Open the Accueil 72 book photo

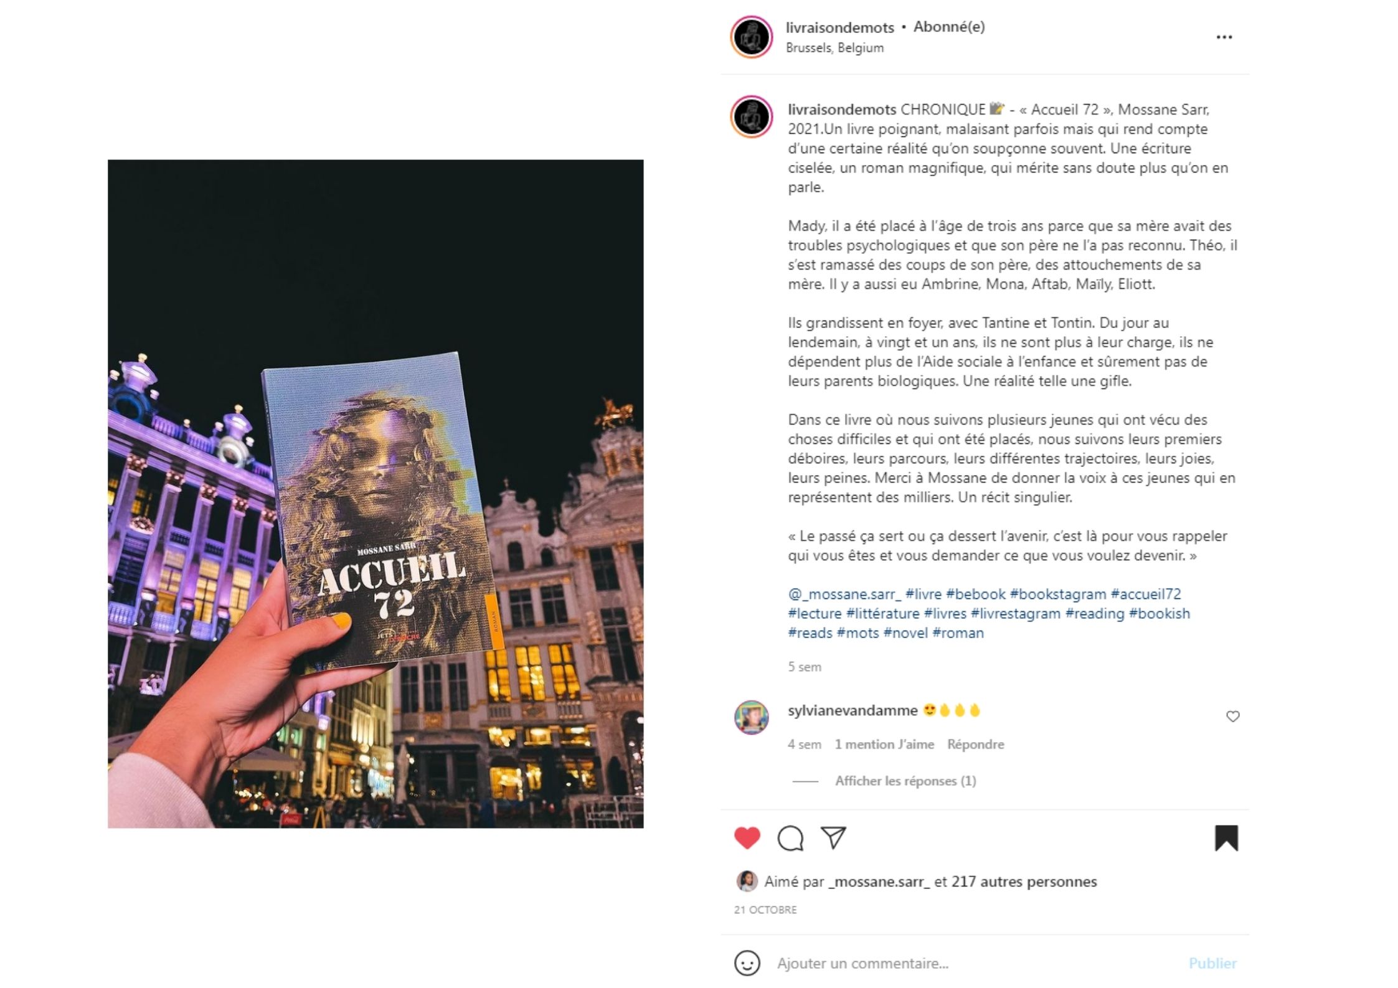pyautogui.click(x=375, y=494)
